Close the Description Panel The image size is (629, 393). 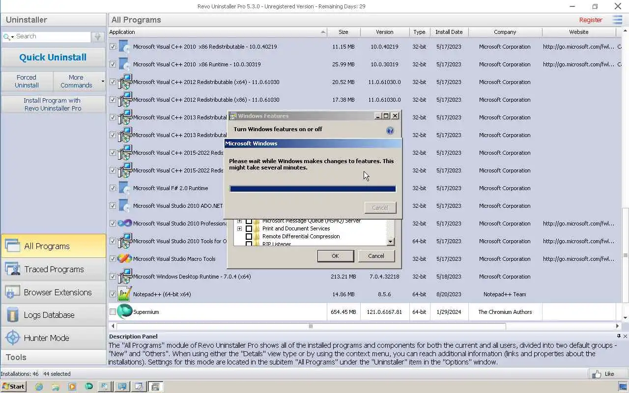coord(625,336)
